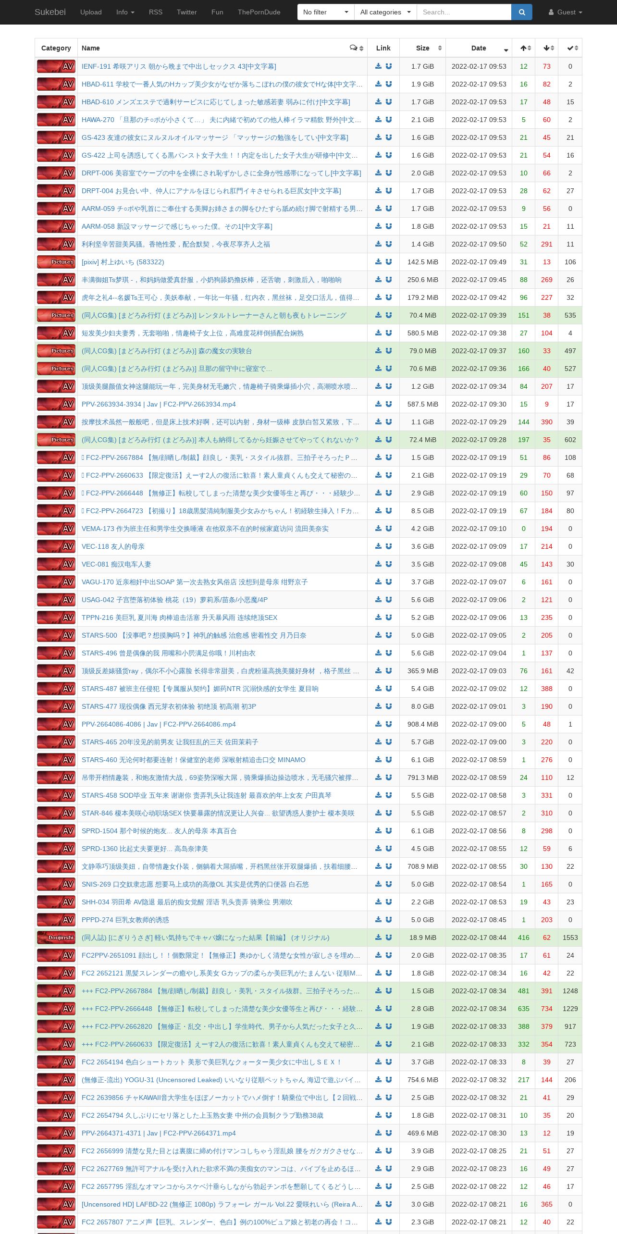
Task: Click the Category column header
Action: click(x=56, y=48)
